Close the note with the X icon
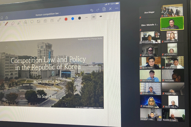Viewport: 191px width, 127px height. [110, 9]
